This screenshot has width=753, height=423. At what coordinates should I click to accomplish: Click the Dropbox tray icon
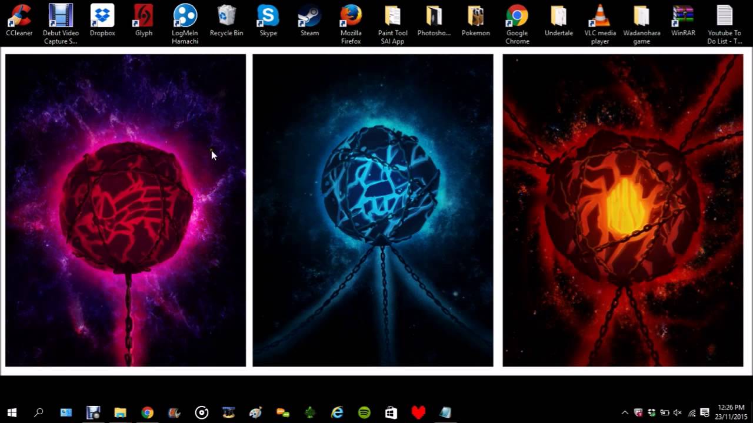(x=652, y=412)
